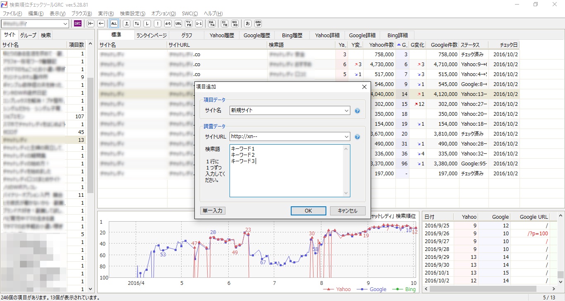Click the left arrow back toolbar icon

coord(101,24)
